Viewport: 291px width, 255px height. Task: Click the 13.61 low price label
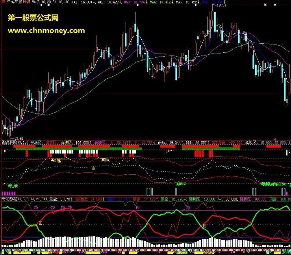pos(19,139)
